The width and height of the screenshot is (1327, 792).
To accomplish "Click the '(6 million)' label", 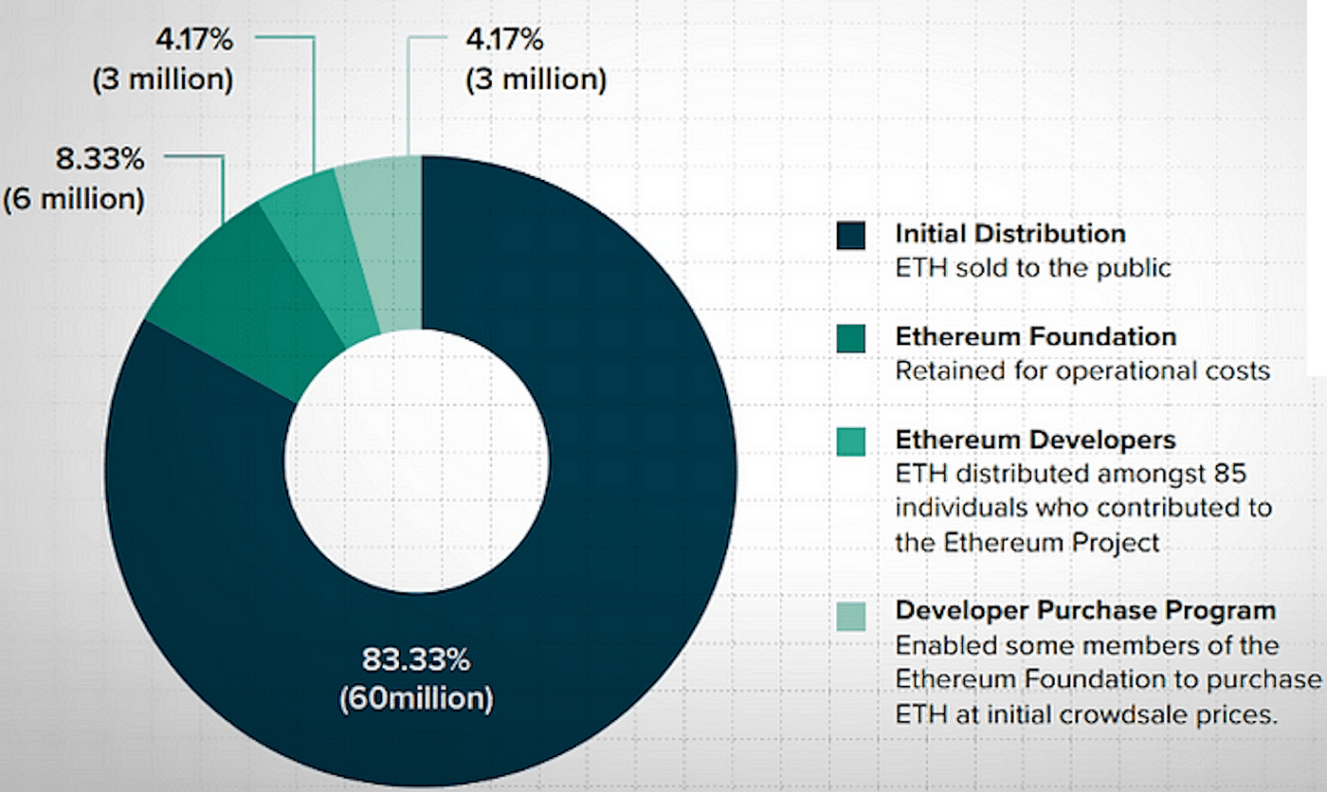I will (x=75, y=200).
